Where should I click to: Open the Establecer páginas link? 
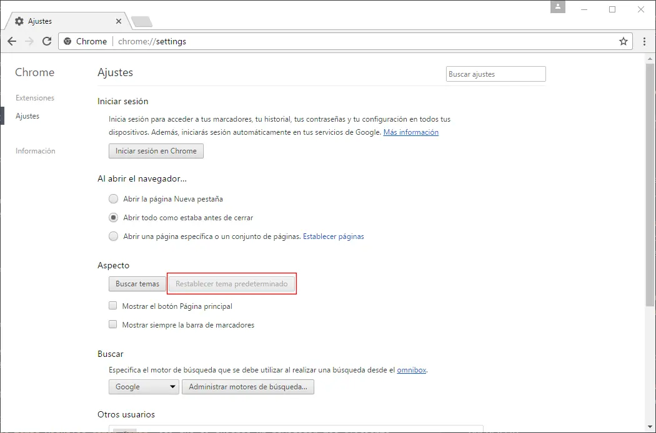[x=334, y=236]
